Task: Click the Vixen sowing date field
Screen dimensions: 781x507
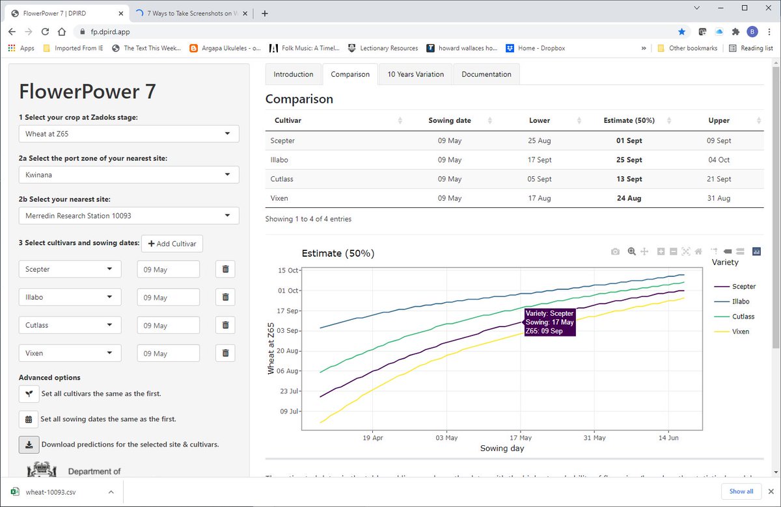Action: (x=169, y=353)
